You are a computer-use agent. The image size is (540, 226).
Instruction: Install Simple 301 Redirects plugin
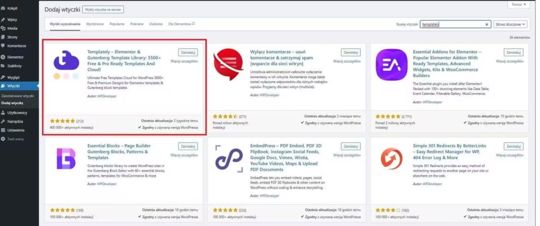(x=514, y=146)
